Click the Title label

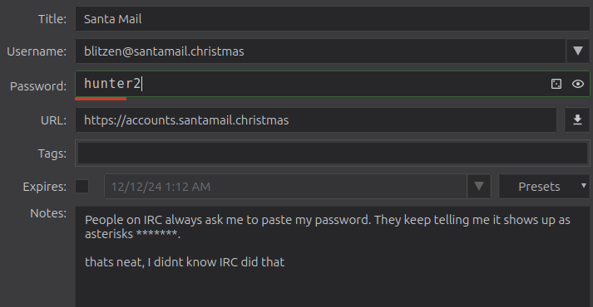(52, 19)
